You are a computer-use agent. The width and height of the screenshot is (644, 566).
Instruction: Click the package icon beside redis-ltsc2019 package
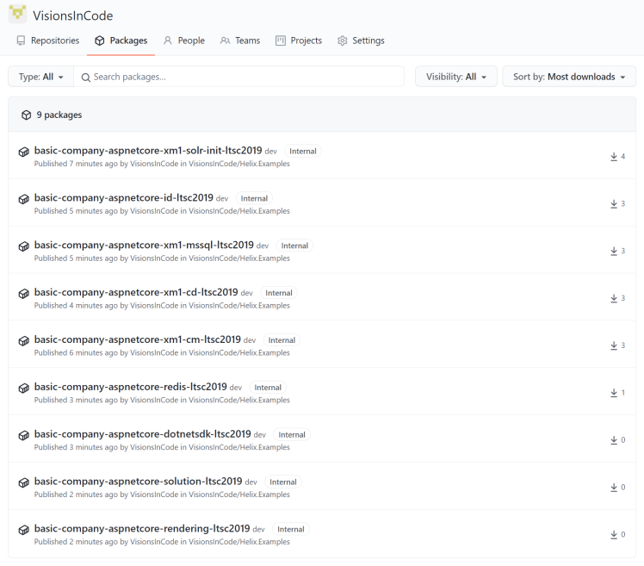pos(24,388)
